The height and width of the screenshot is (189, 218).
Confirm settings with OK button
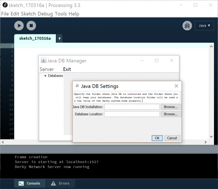pos(157,138)
